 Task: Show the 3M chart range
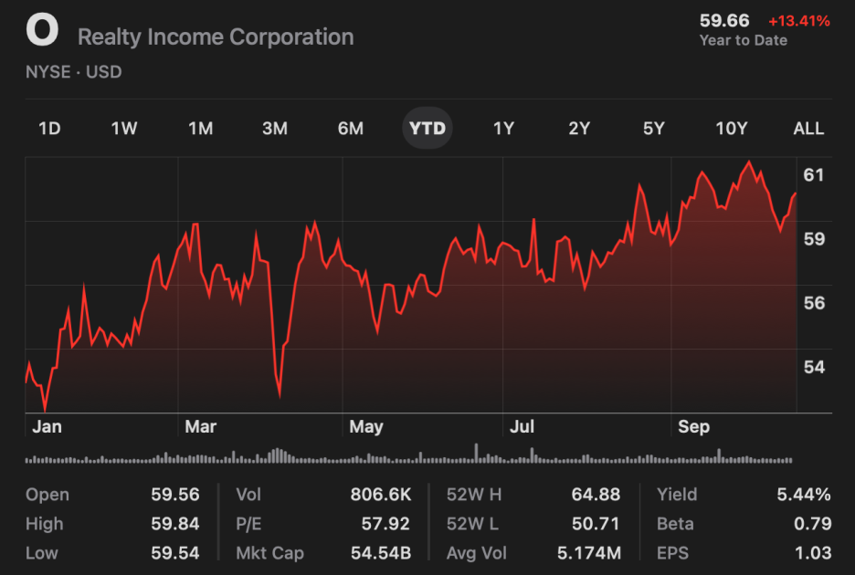click(274, 128)
